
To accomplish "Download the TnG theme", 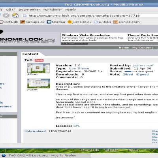I will click(x=37, y=131).
